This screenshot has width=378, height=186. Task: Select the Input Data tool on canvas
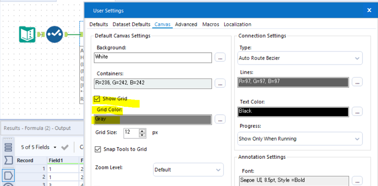tap(27, 35)
